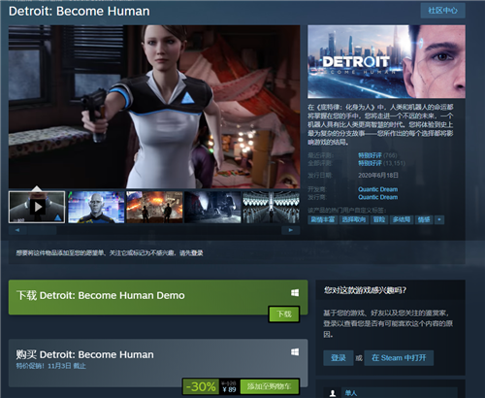Click release date 2020年6月18日

click(x=378, y=176)
